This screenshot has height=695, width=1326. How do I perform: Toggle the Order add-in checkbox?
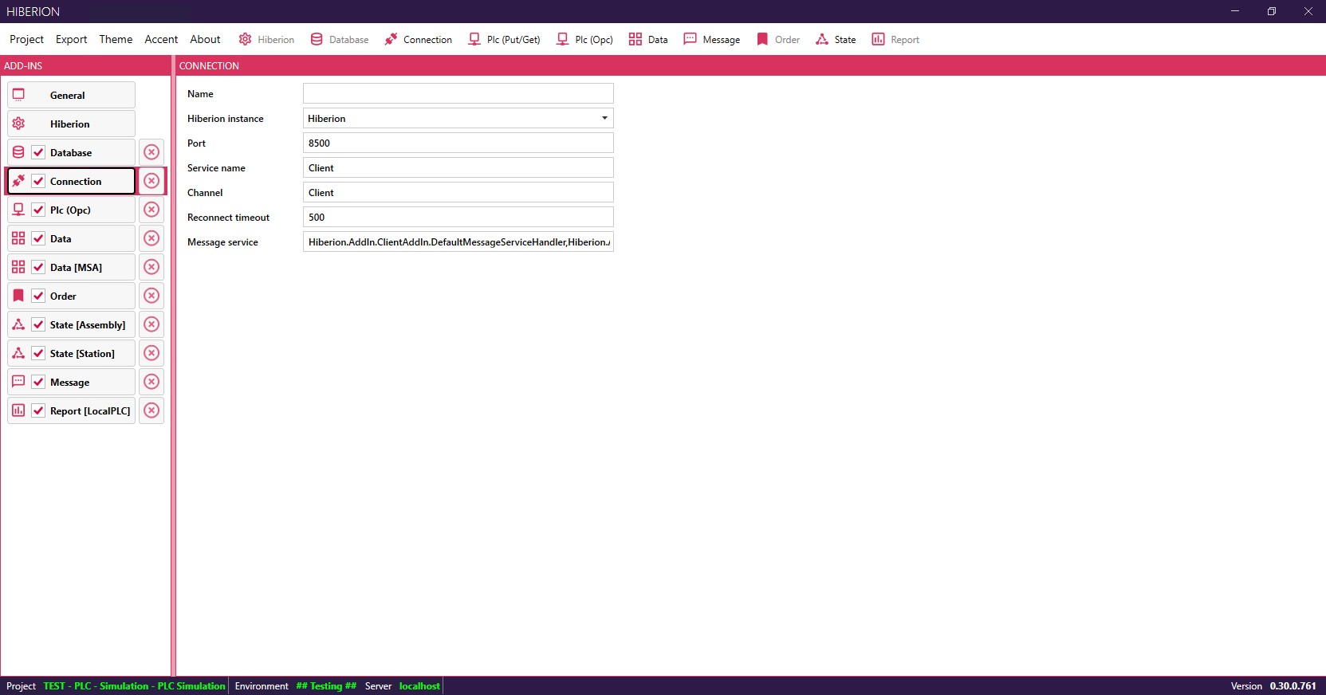38,296
